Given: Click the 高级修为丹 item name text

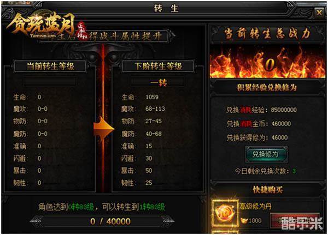Looking at the screenshot, I should [255, 207].
